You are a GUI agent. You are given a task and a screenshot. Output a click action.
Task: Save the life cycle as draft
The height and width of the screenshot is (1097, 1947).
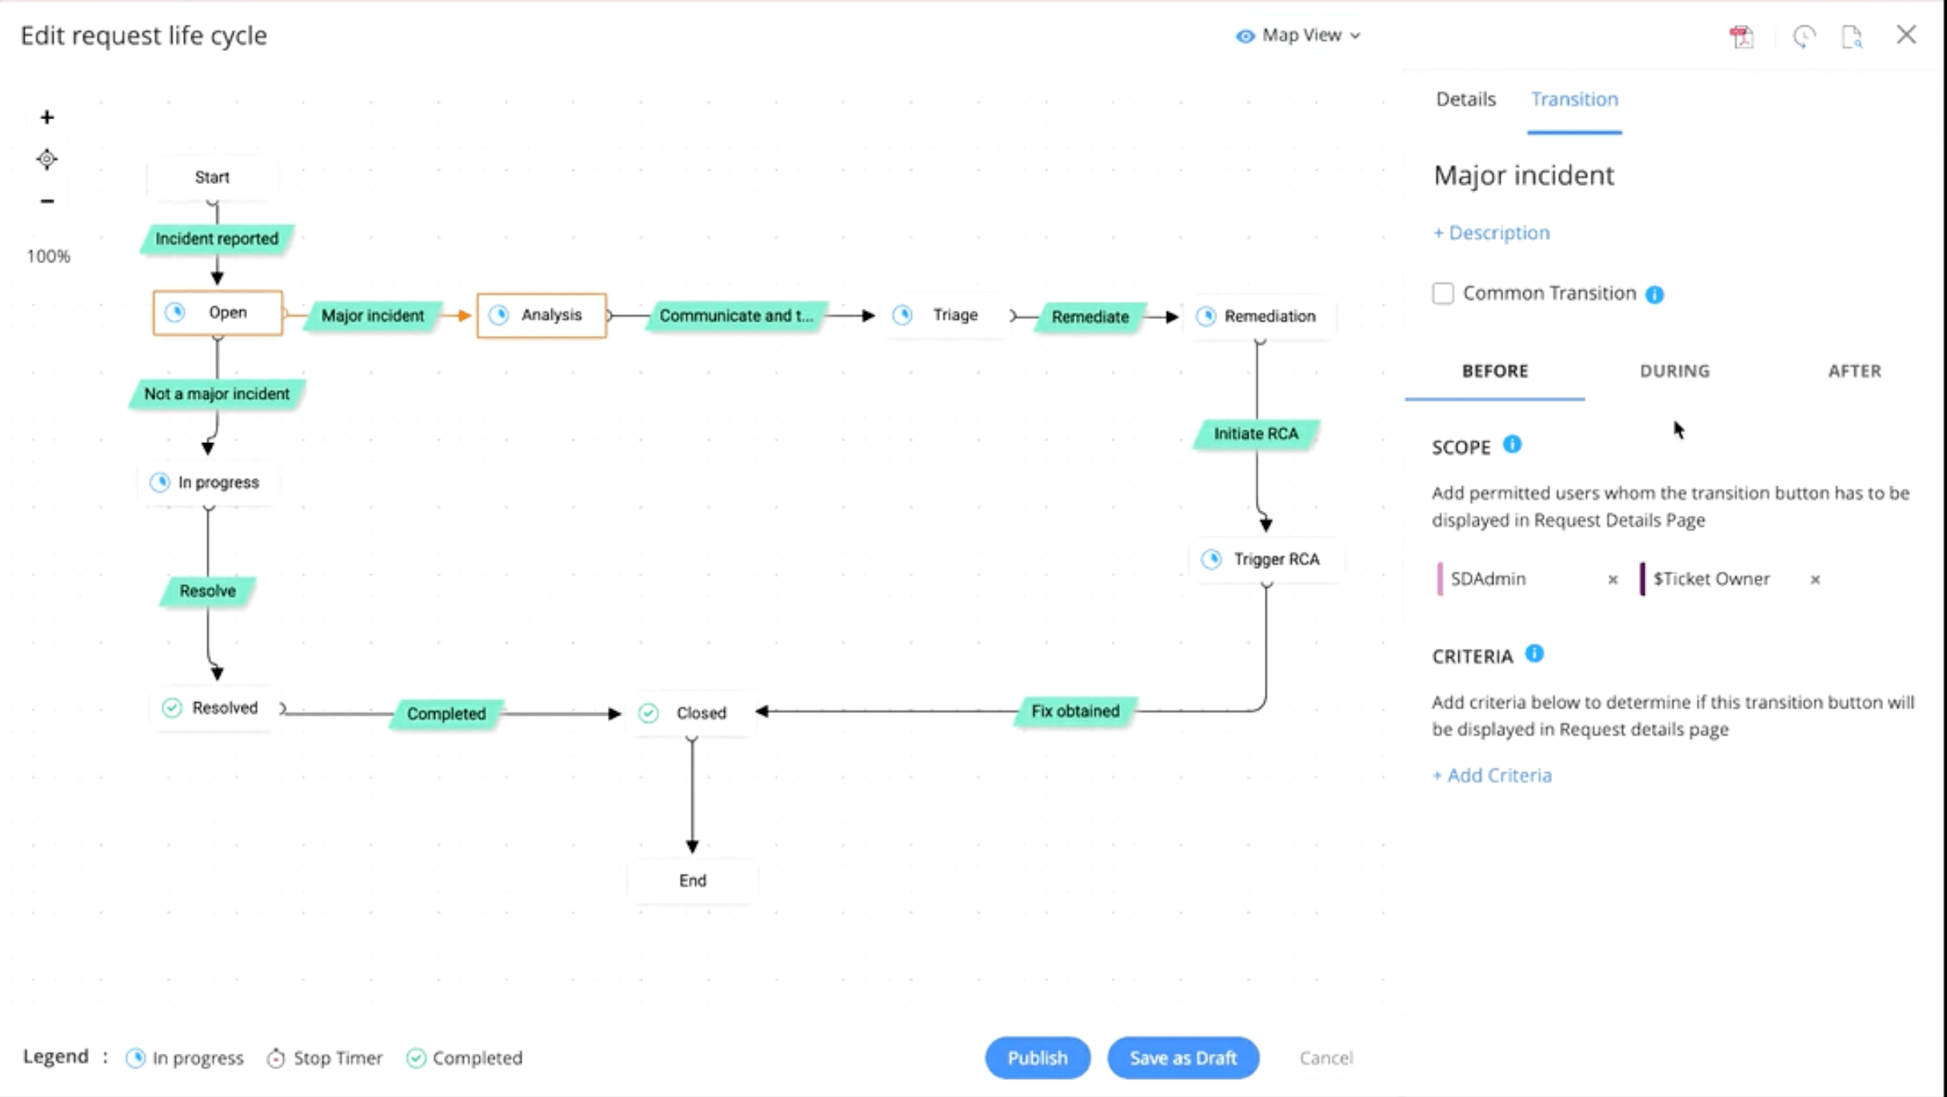(x=1183, y=1057)
